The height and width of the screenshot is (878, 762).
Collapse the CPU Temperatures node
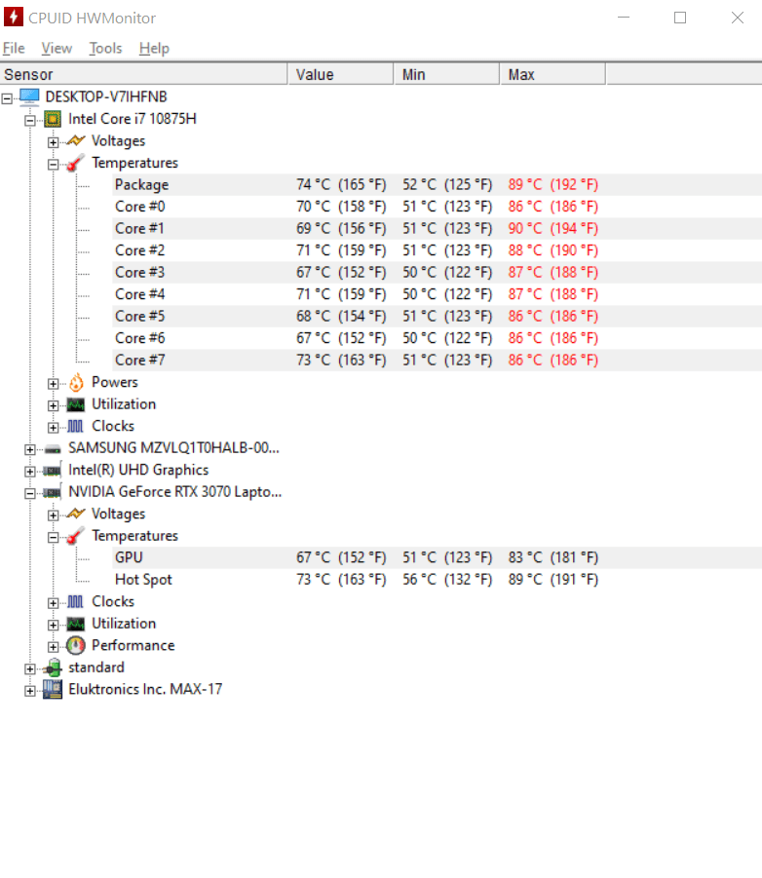tap(54, 164)
